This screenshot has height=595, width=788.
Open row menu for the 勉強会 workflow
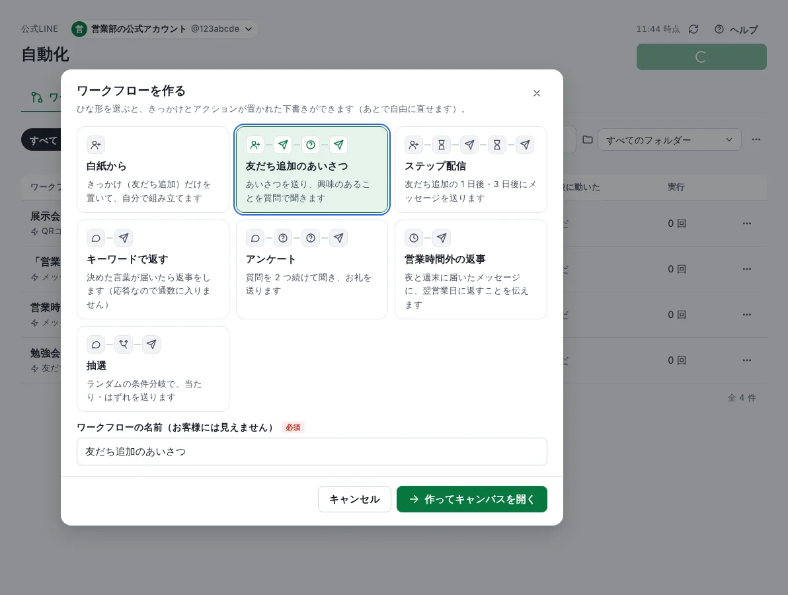[747, 360]
